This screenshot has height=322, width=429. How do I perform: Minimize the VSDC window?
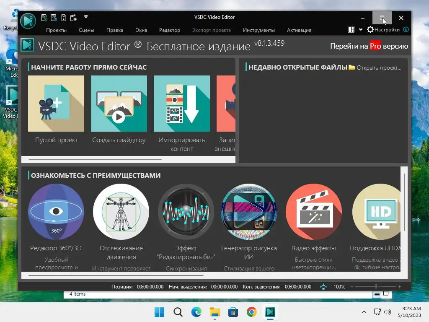point(362,18)
